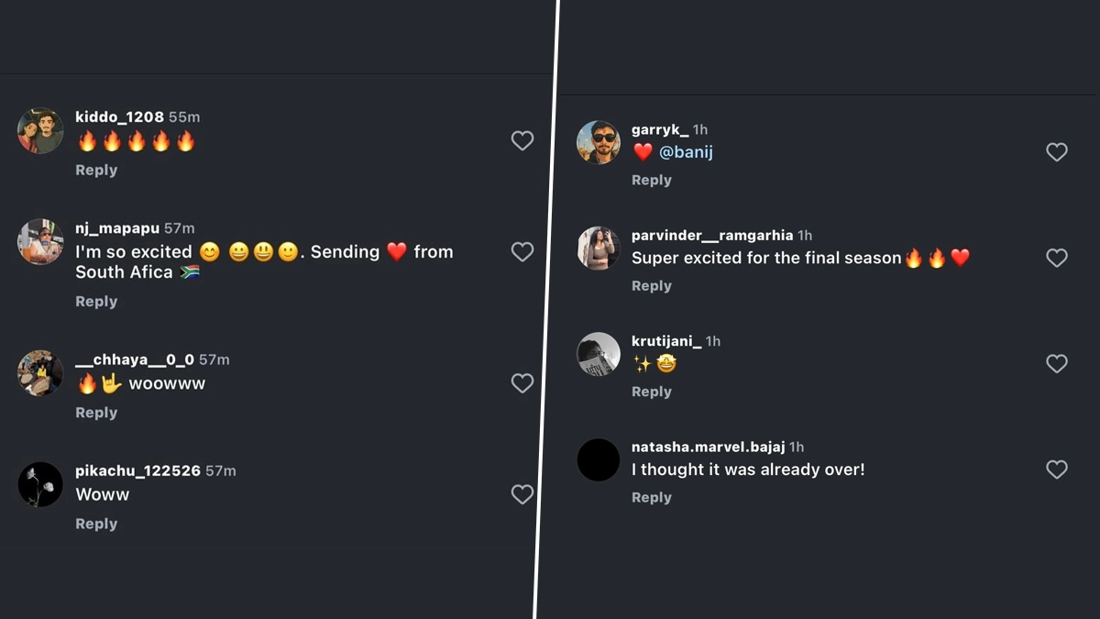Reply to nj_mapapu's excited comment

click(96, 302)
